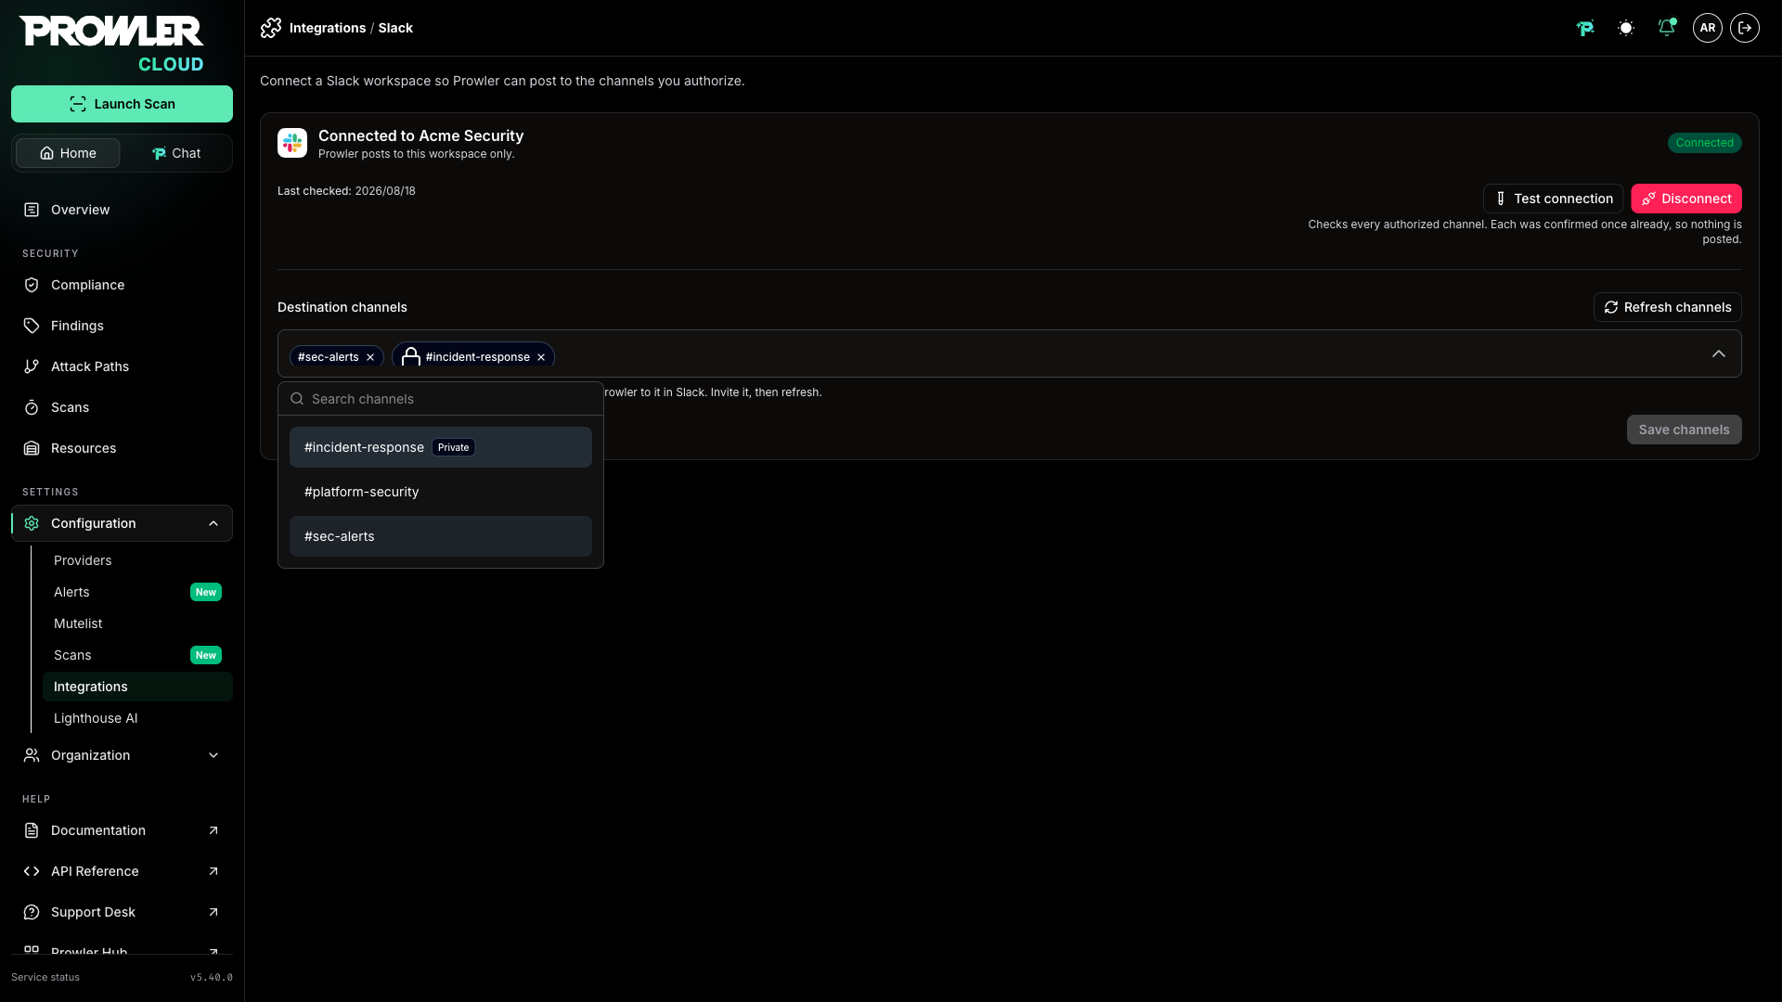1782x1002 pixels.
Task: Click the Service status link
Action: [45, 977]
